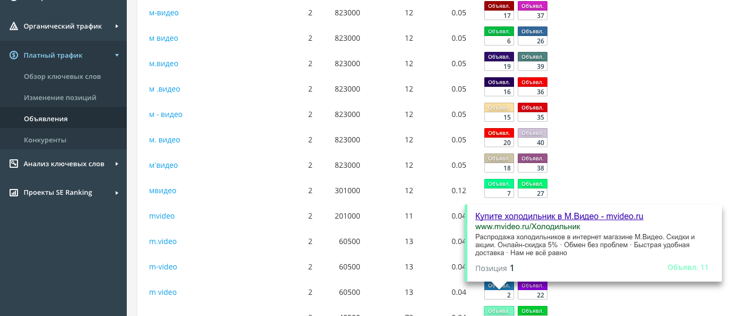This screenshot has width=731, height=316.
Task: Click blue ad swatch numbered 2
Action: point(499,291)
